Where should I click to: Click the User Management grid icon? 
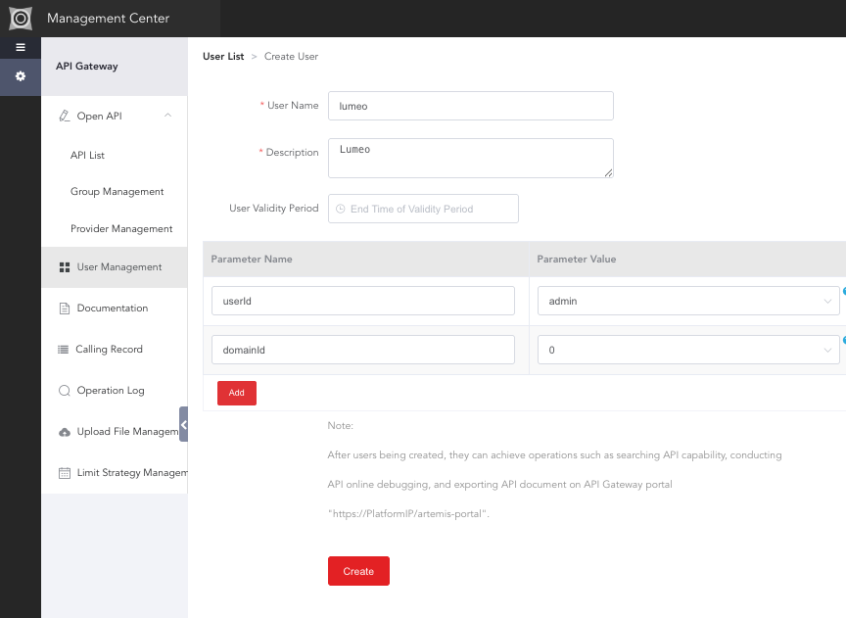[65, 267]
